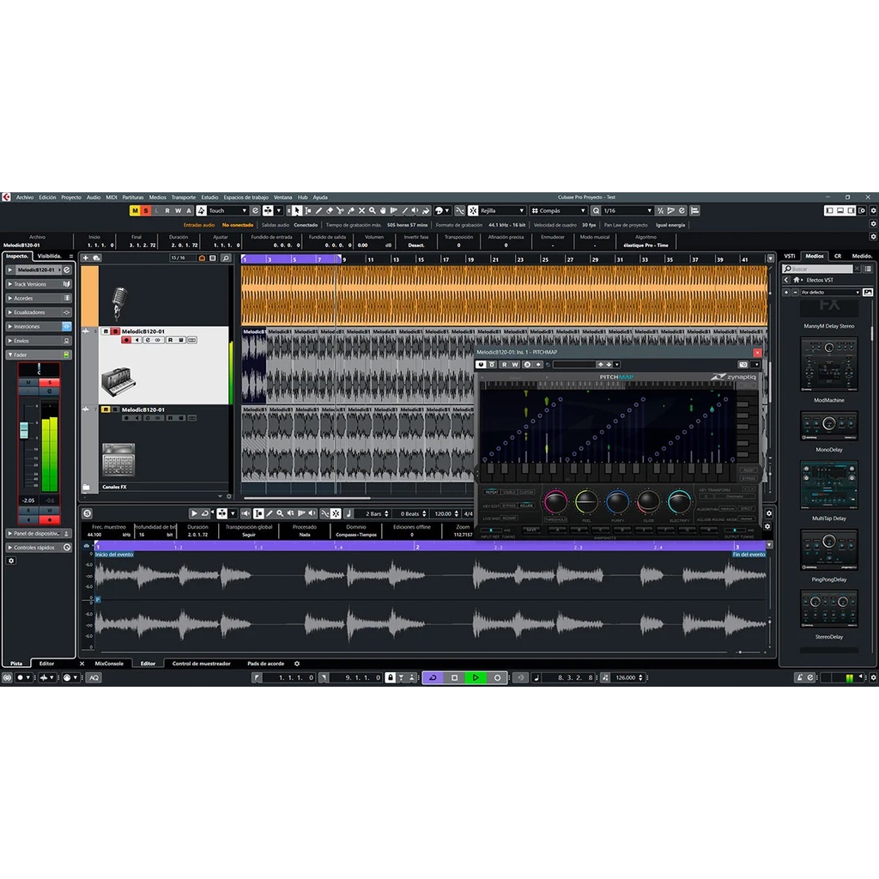Expand the Acordes inspector section
This screenshot has width=879, height=879.
pos(38,298)
